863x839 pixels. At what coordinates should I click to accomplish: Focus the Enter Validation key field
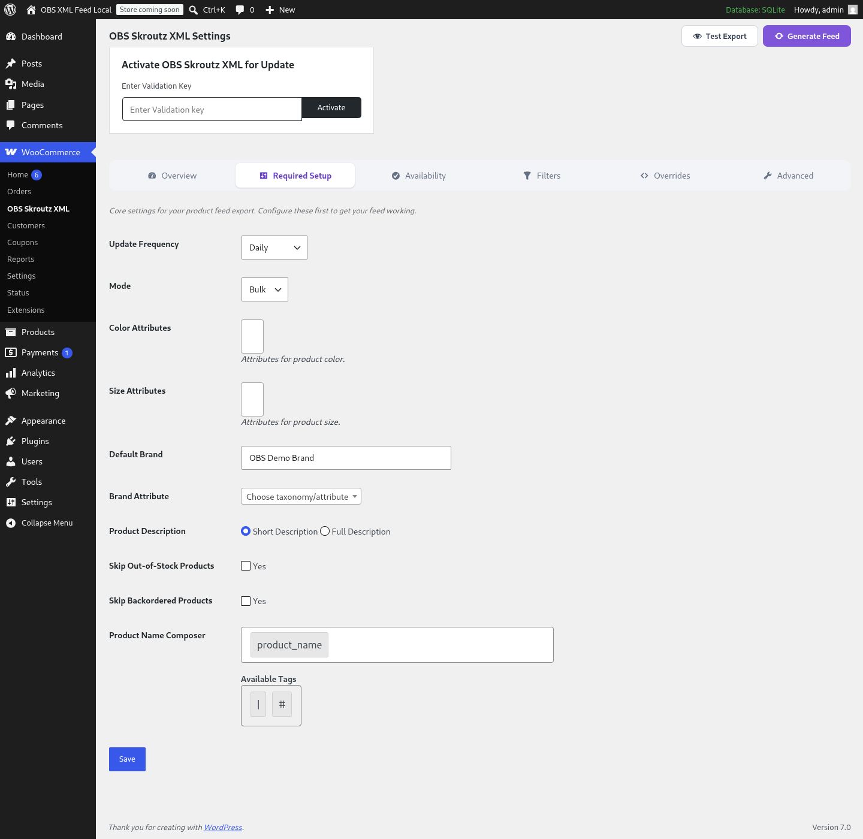click(x=212, y=109)
